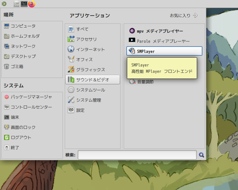Screen dimensions: 238x190
Task: Click ゴミ箱 text label
Action: point(17,66)
